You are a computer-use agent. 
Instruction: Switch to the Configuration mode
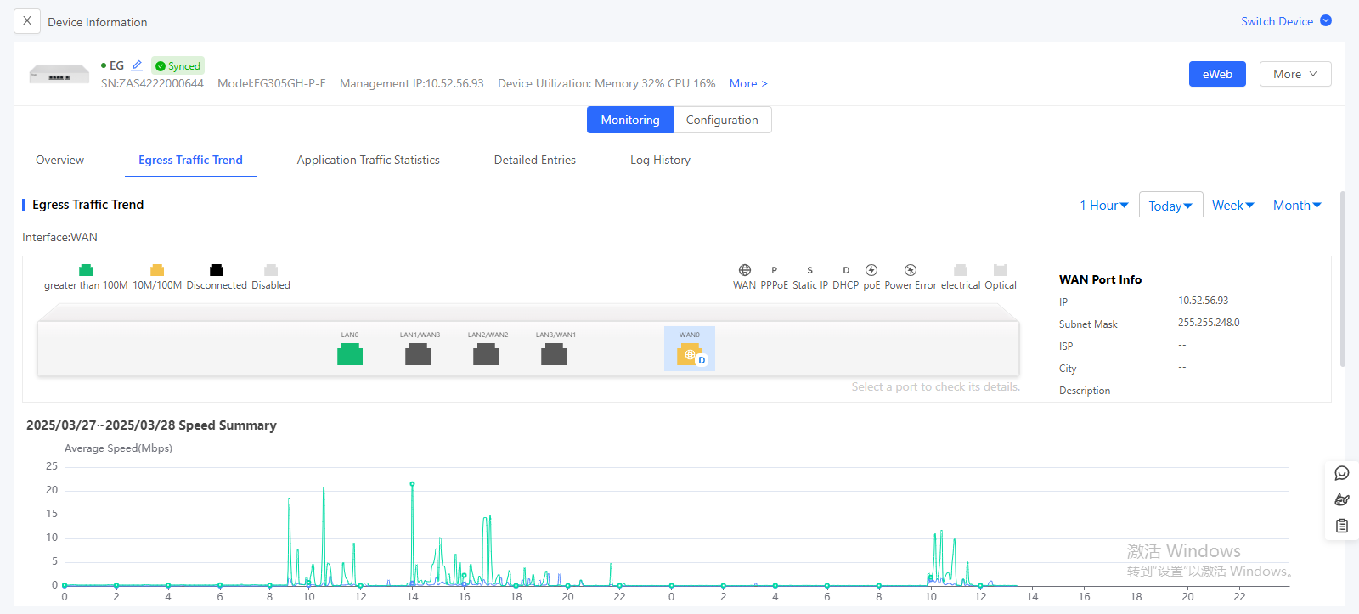point(722,120)
